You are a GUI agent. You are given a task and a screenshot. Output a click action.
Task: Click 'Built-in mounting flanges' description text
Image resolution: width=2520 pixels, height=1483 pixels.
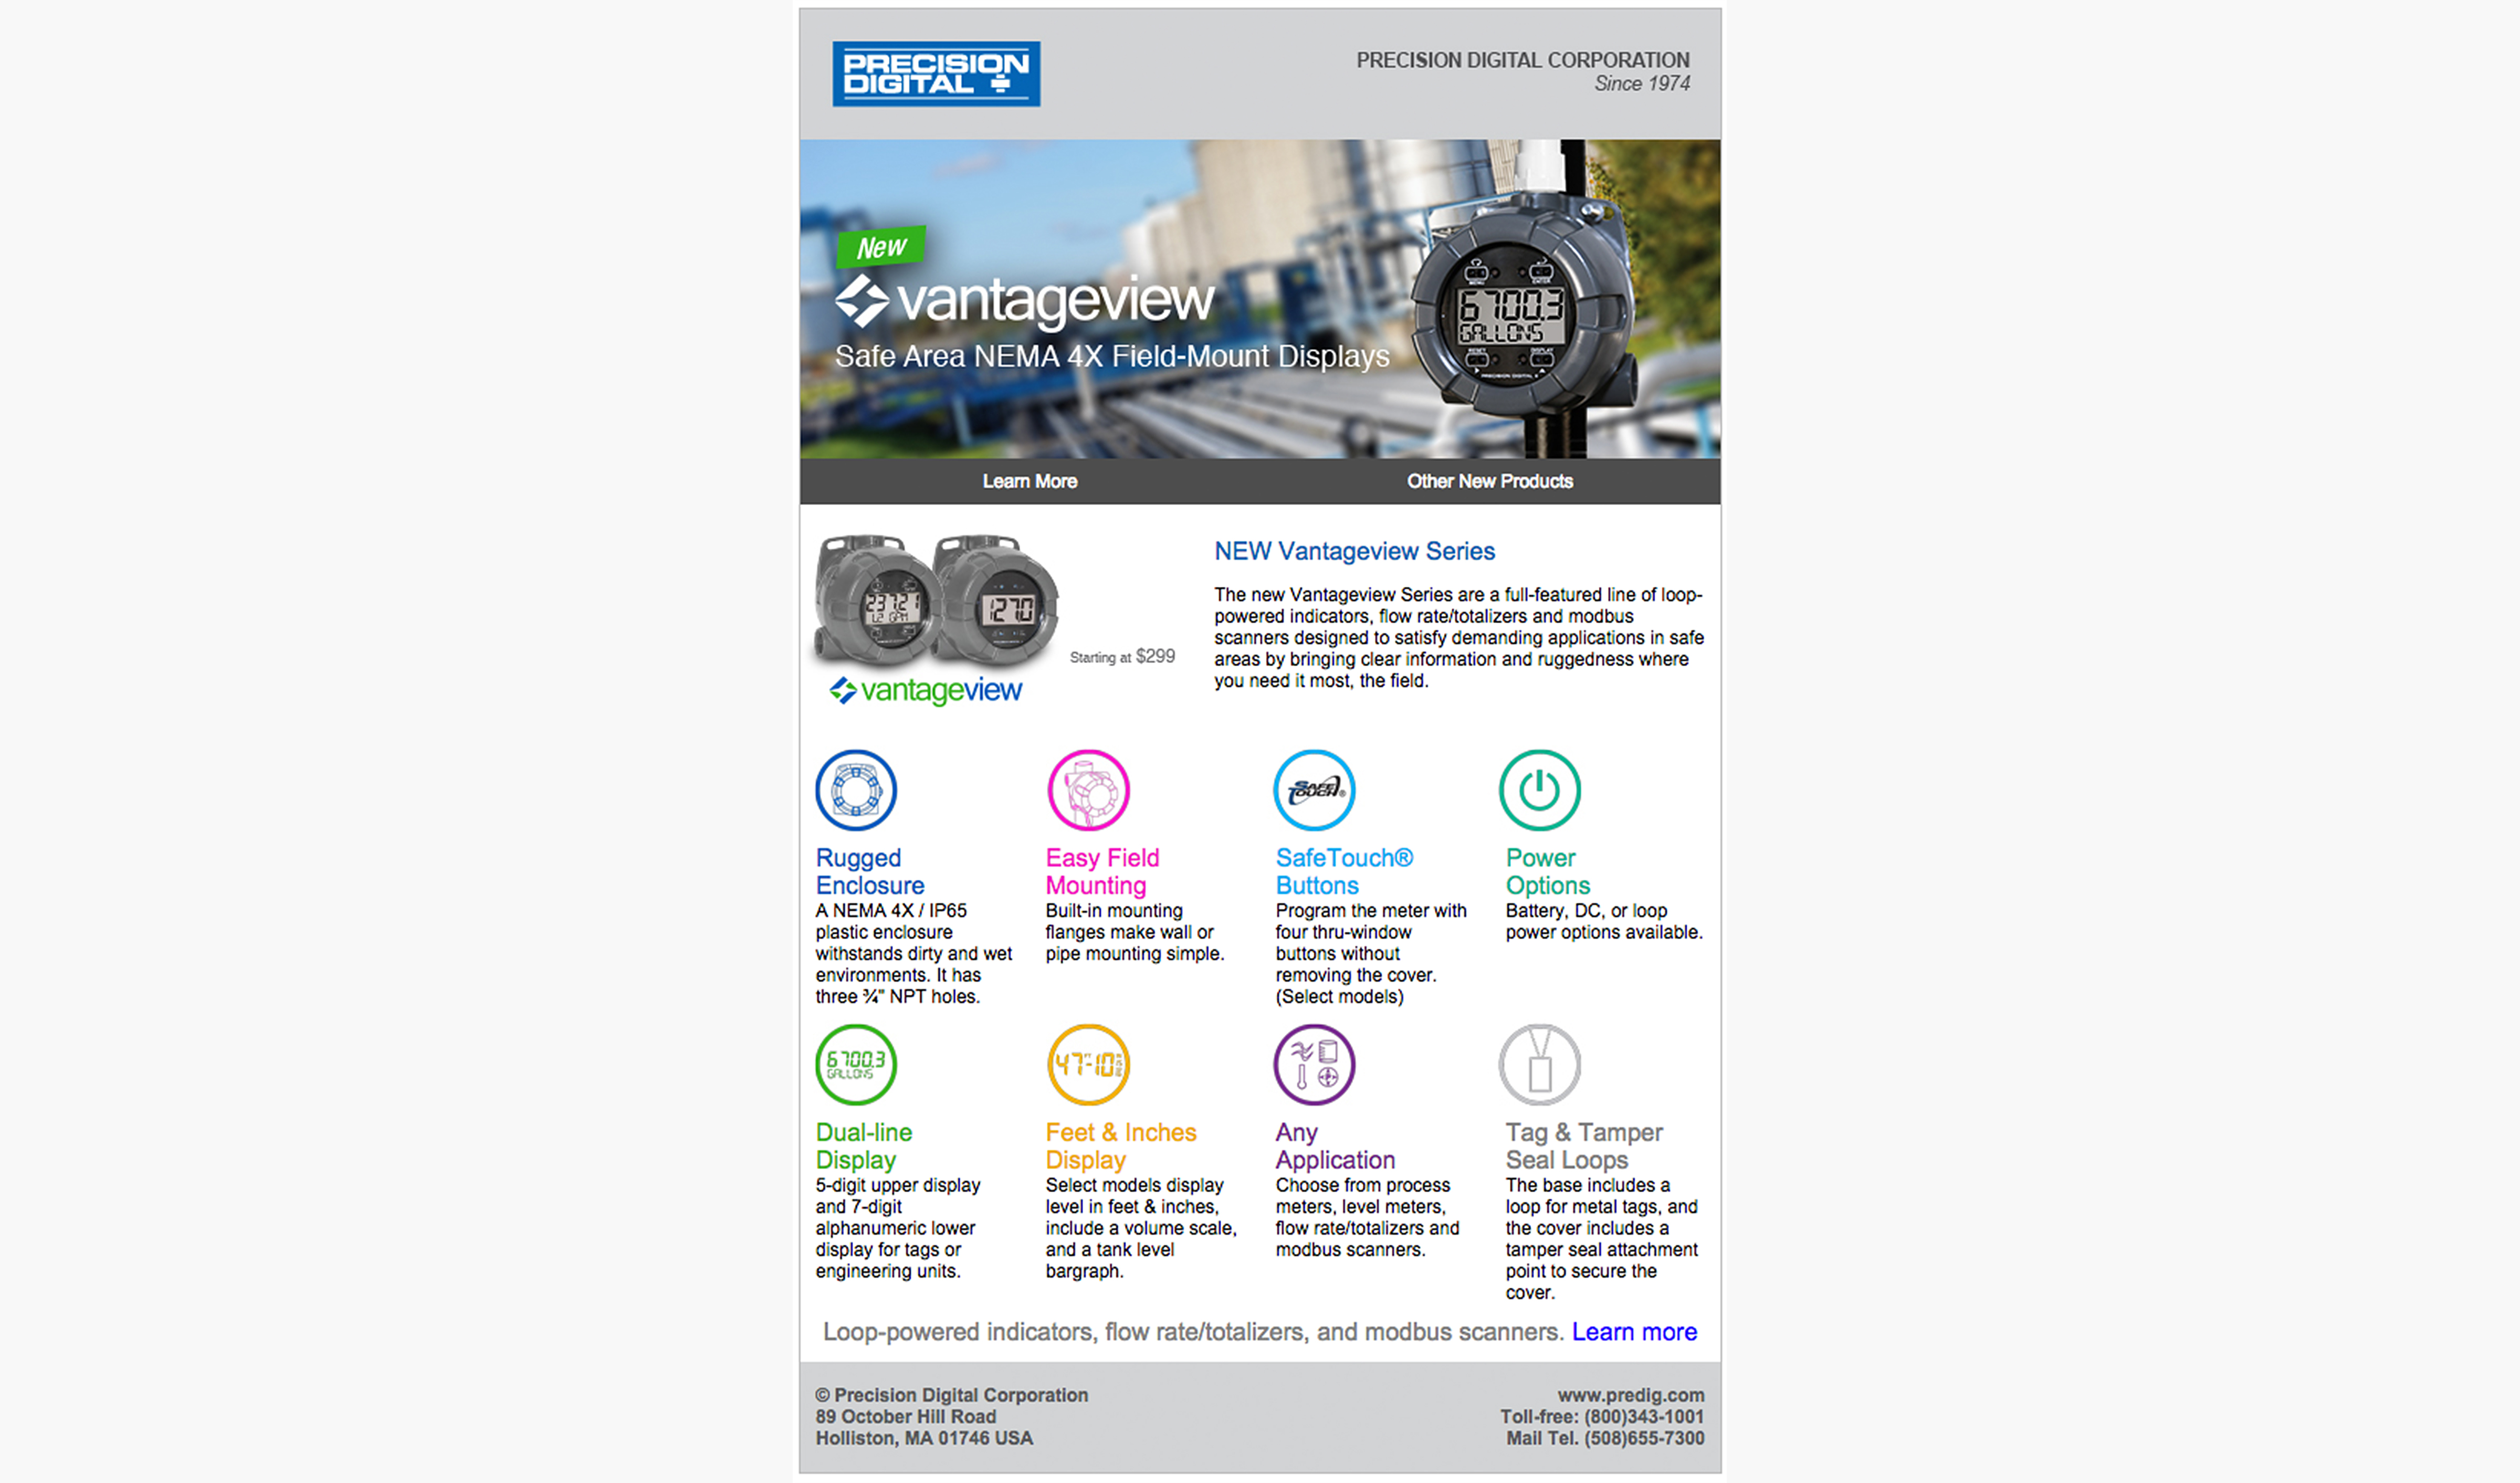point(1135,932)
